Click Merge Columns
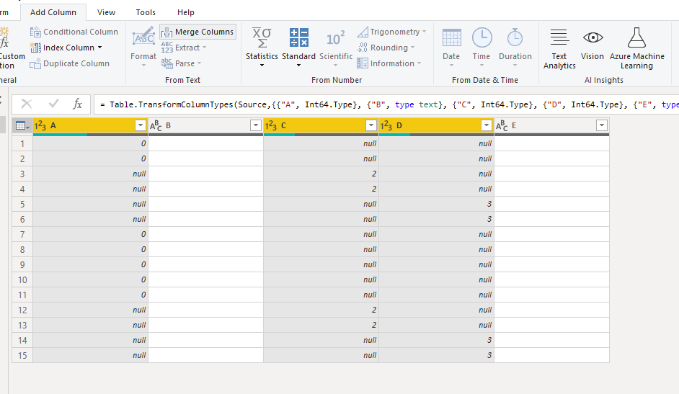The image size is (679, 394). click(198, 32)
